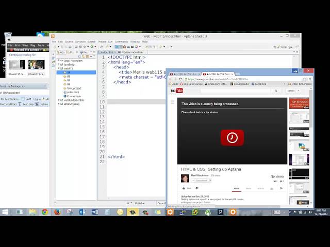
Task: Select the index.html editor tab
Action: pyautogui.click(x=107, y=52)
